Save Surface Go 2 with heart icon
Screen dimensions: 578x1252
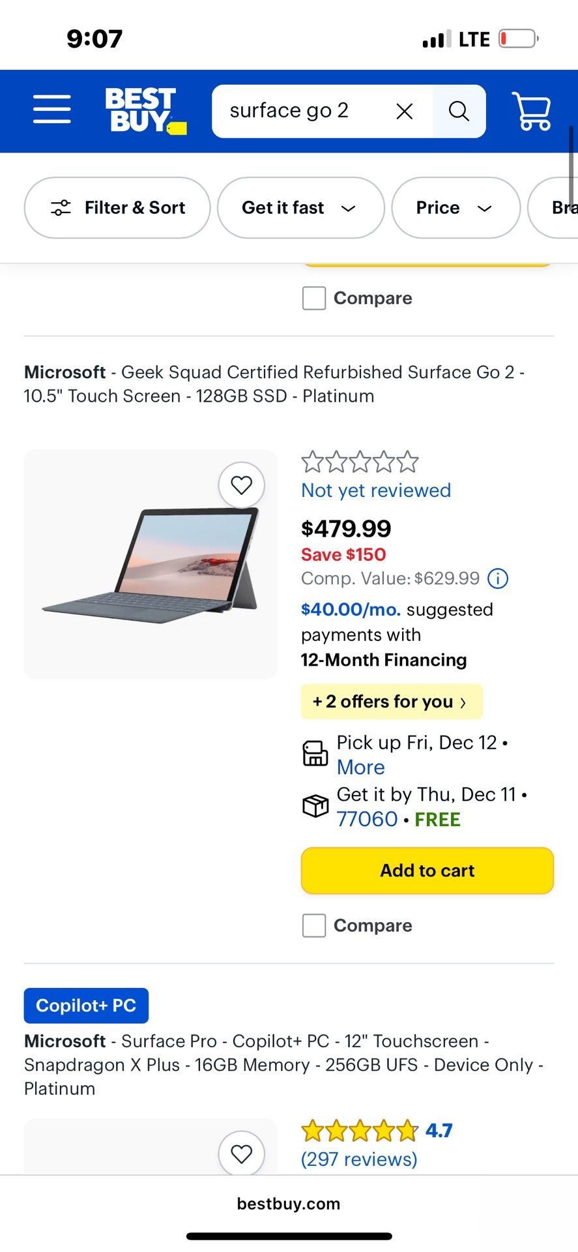coord(242,485)
